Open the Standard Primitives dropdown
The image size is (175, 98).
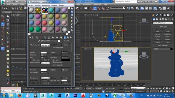(x=163, y=23)
